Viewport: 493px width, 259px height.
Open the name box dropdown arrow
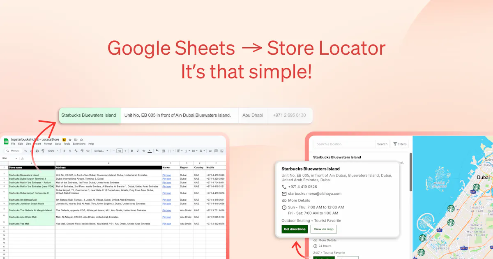pos(16,158)
